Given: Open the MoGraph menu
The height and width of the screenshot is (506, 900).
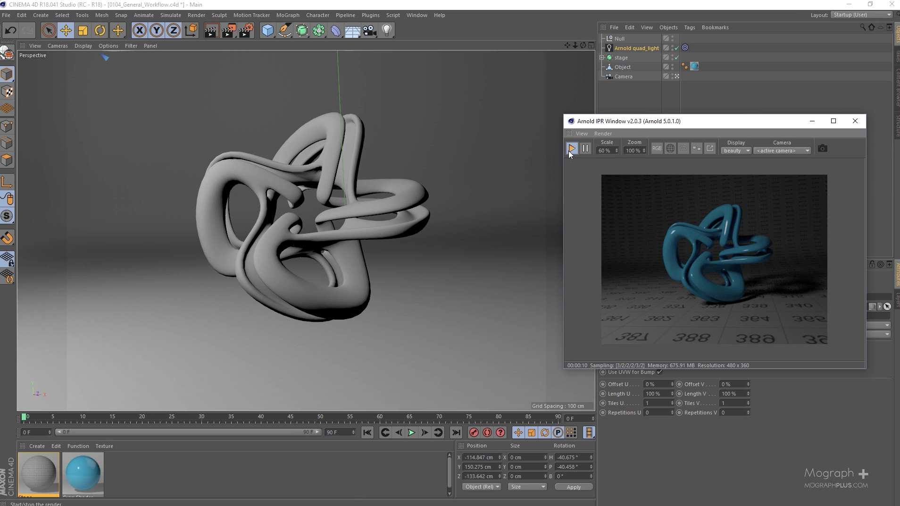Looking at the screenshot, I should (x=287, y=15).
